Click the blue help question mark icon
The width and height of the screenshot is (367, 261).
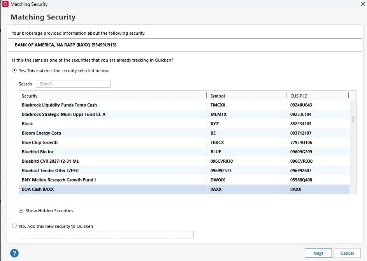click(14, 253)
